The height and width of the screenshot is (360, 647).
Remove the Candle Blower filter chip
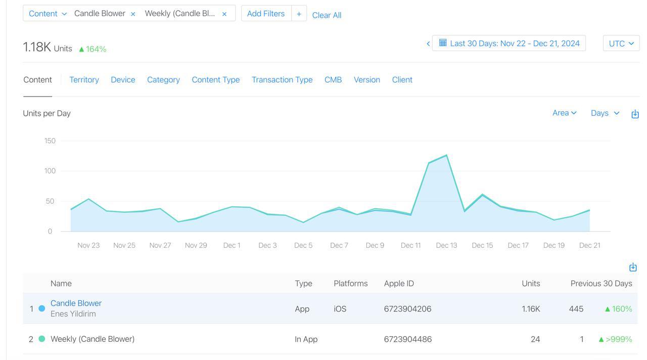133,14
